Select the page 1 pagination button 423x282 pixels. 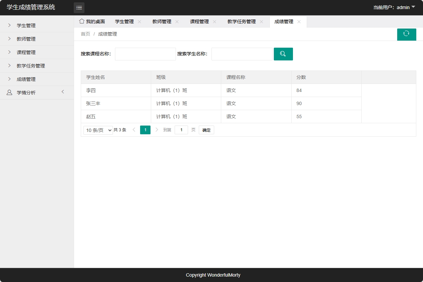[x=145, y=130]
